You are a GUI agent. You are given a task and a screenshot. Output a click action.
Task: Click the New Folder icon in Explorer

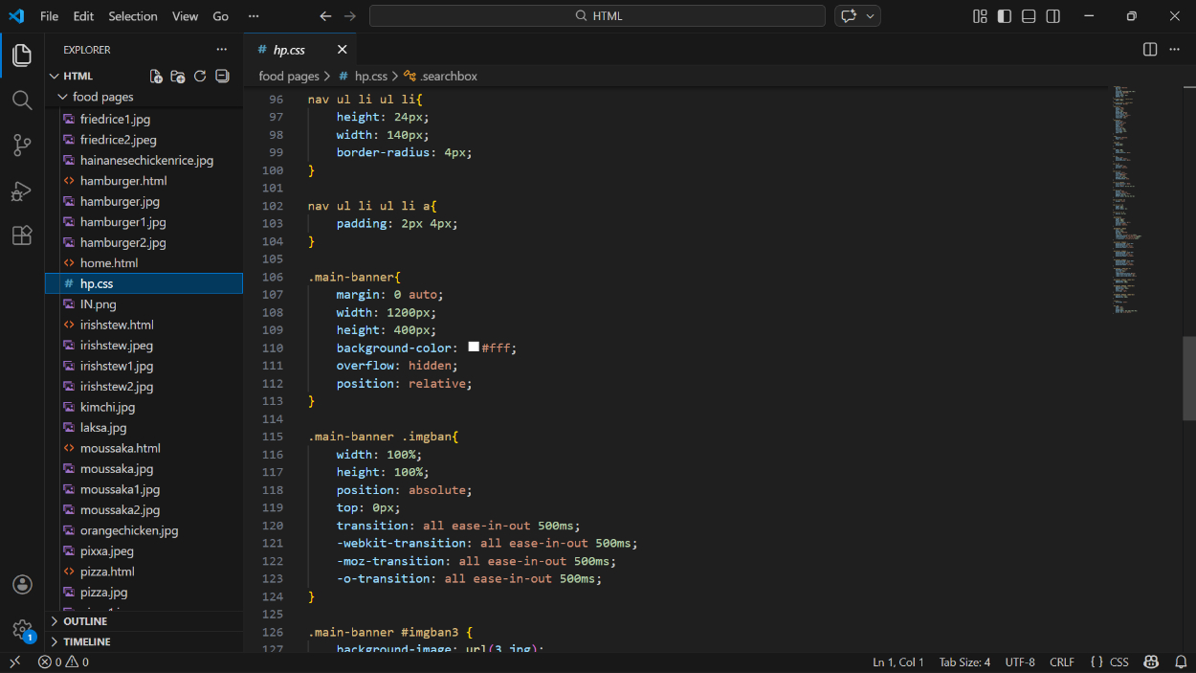coord(178,77)
